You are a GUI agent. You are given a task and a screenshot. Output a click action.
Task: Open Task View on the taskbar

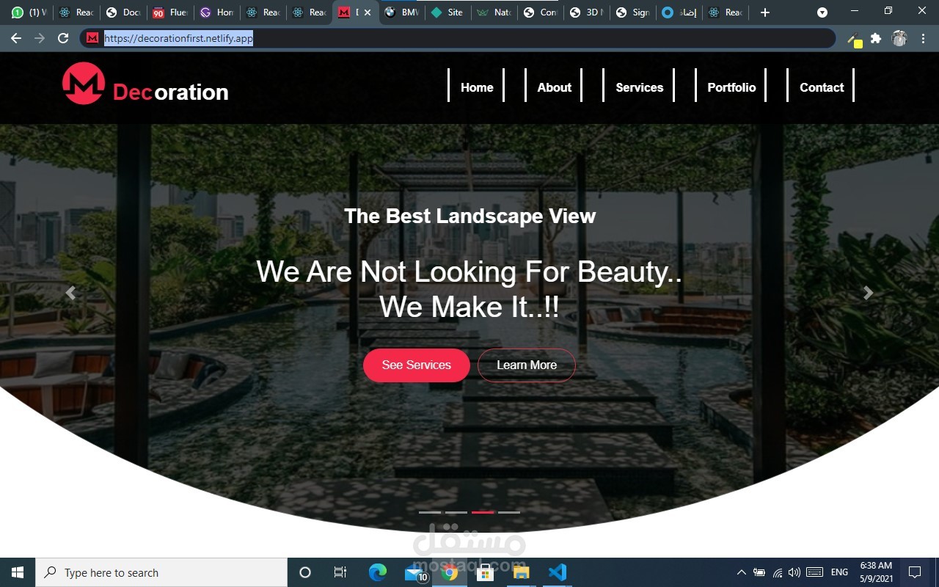point(340,572)
